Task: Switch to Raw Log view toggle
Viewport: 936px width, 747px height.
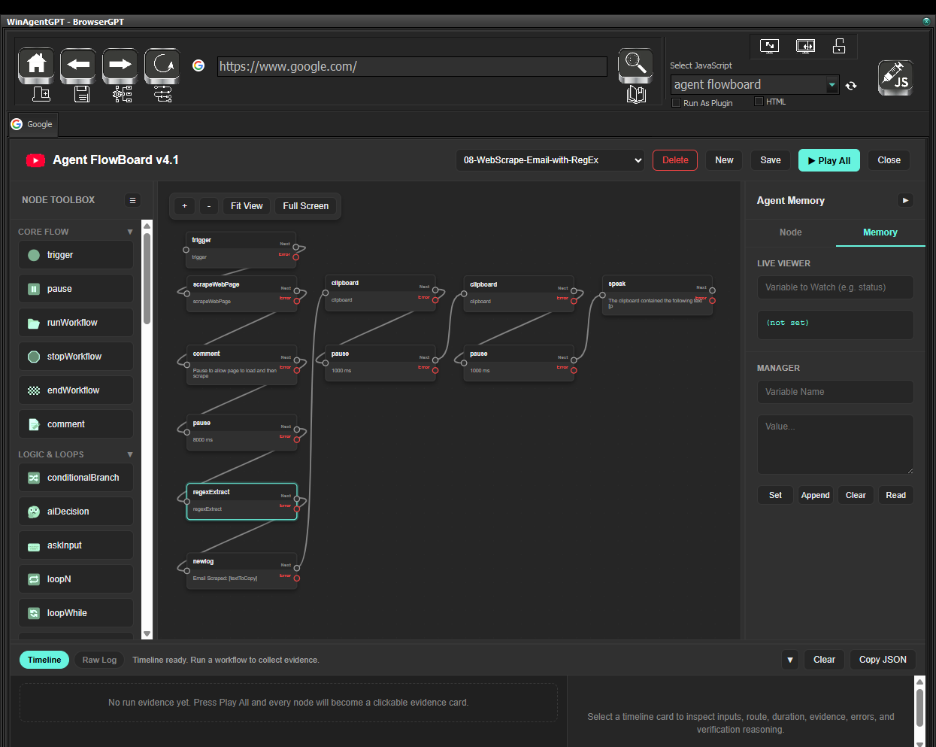Action: [x=99, y=660]
